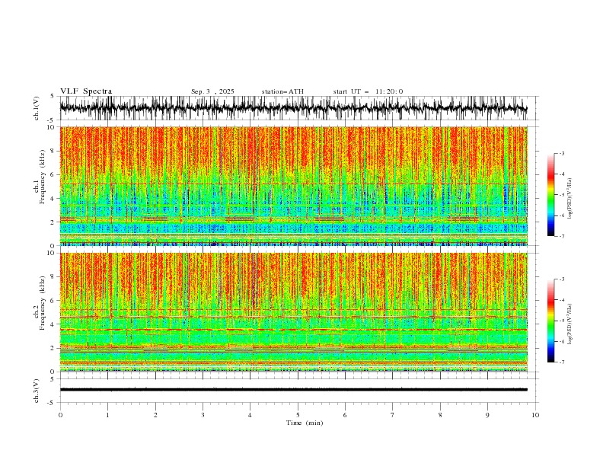The image size is (603, 466).
Task: Click the ch.1 PSD color scale bar
Action: (x=550, y=195)
